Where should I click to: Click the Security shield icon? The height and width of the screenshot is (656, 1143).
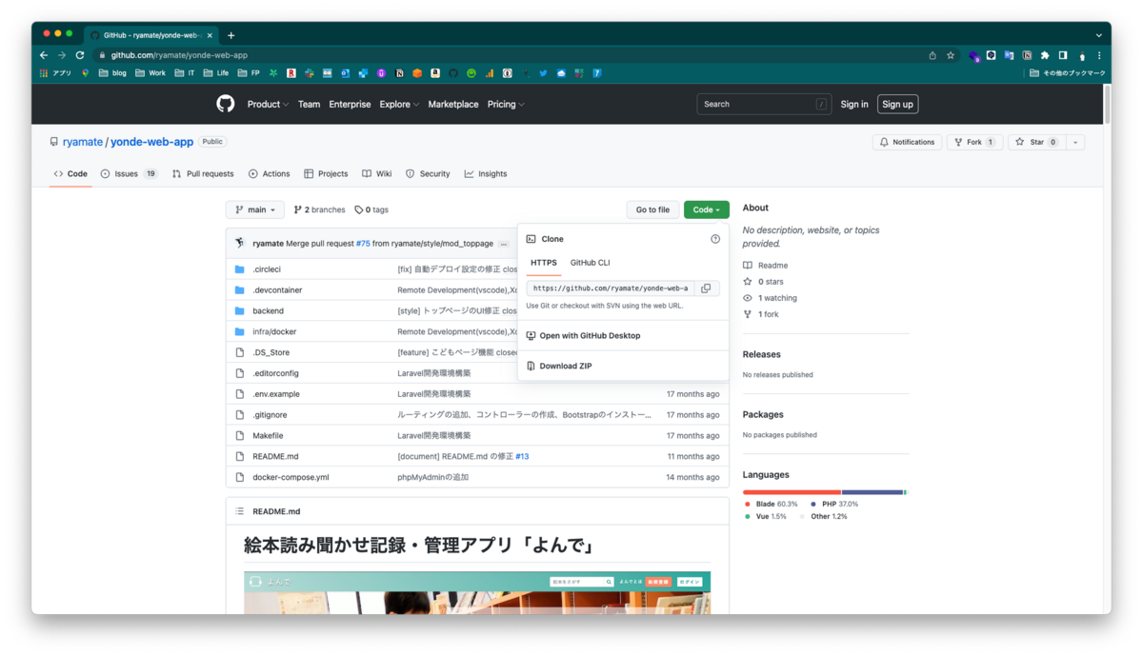click(x=409, y=173)
